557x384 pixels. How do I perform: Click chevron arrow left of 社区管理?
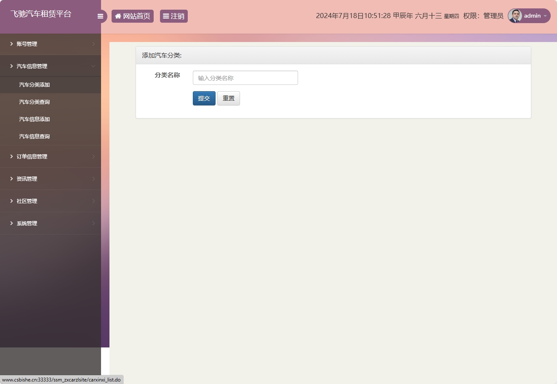click(x=11, y=201)
